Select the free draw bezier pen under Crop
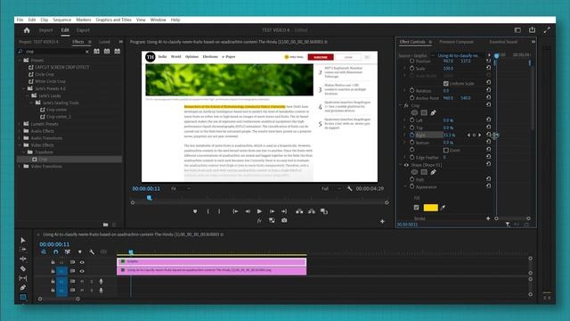Image resolution: width=570 pixels, height=321 pixels. click(x=433, y=113)
